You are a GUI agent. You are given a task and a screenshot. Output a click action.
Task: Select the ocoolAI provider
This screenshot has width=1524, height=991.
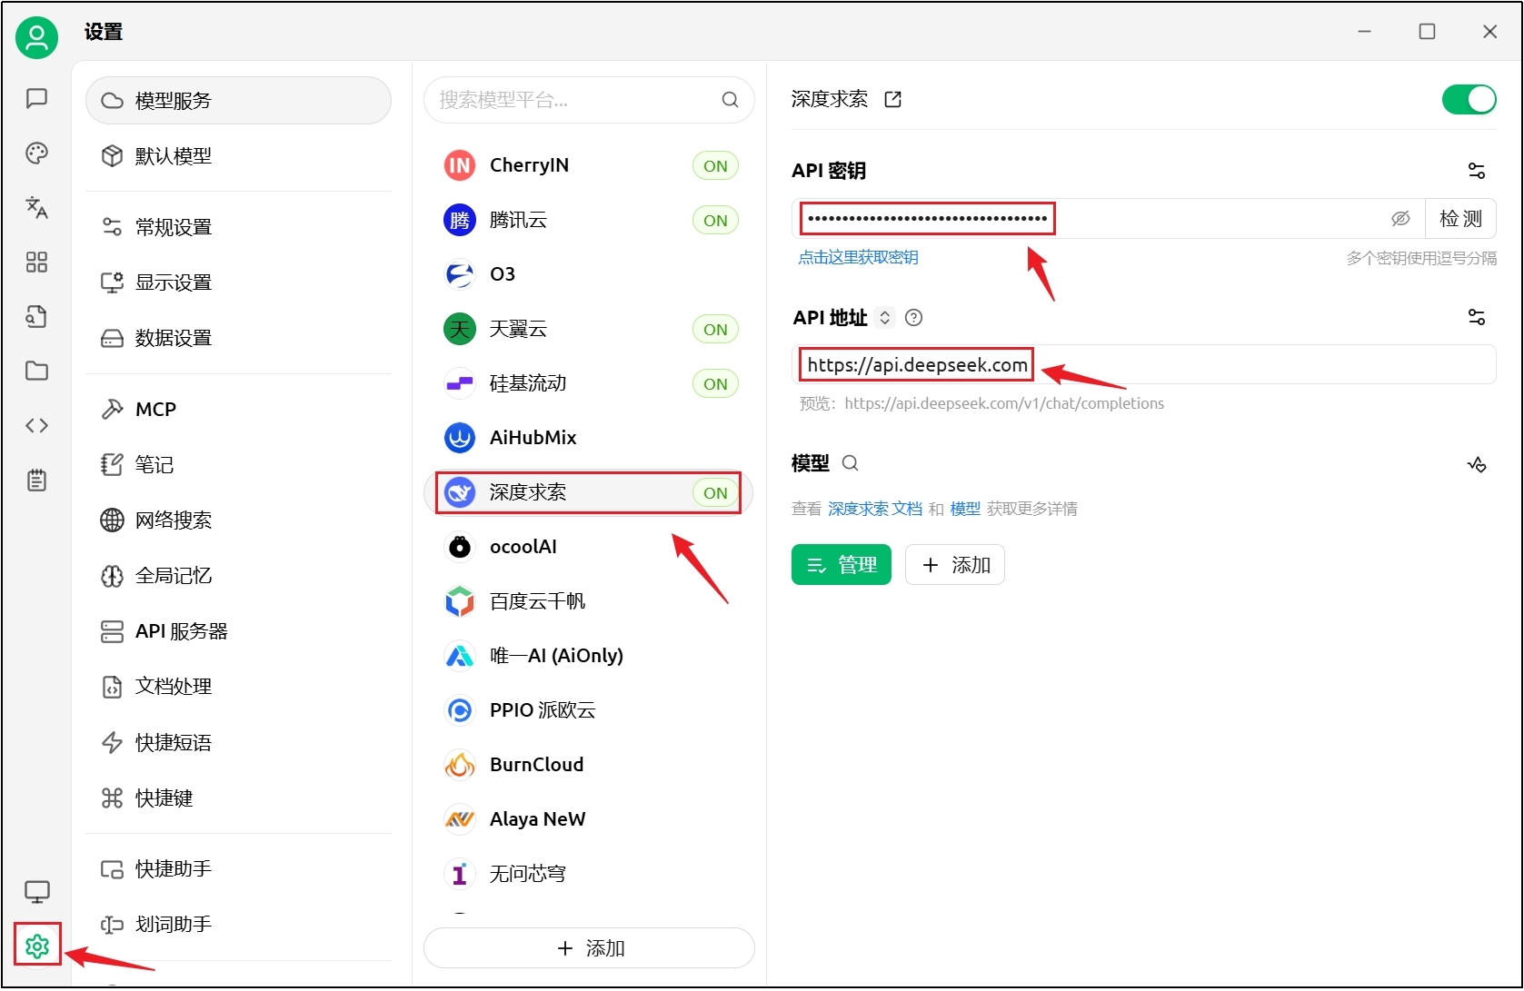click(589, 547)
